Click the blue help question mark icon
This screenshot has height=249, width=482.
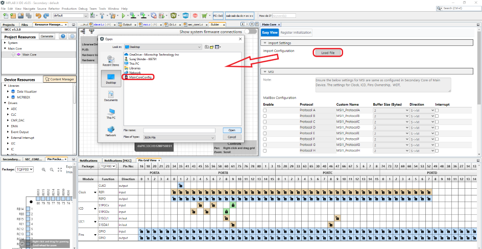[x=63, y=37]
